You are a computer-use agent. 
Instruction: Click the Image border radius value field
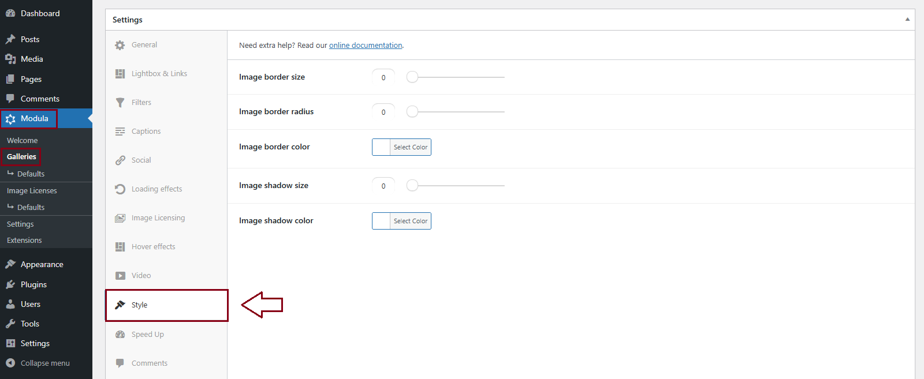point(383,112)
